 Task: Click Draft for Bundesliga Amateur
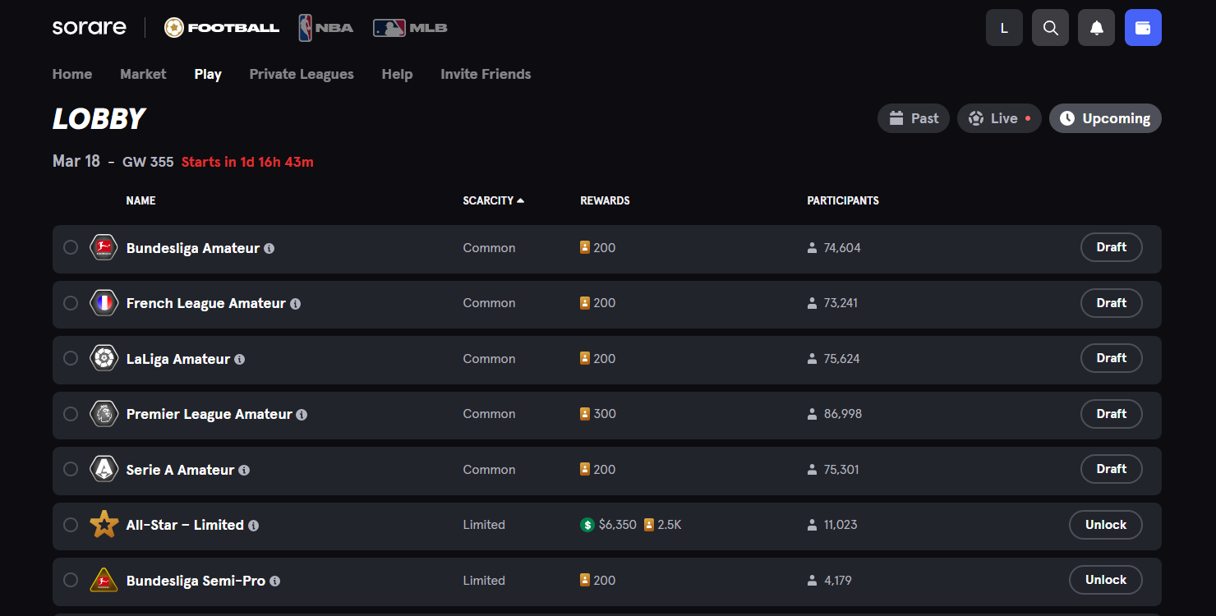(x=1111, y=247)
